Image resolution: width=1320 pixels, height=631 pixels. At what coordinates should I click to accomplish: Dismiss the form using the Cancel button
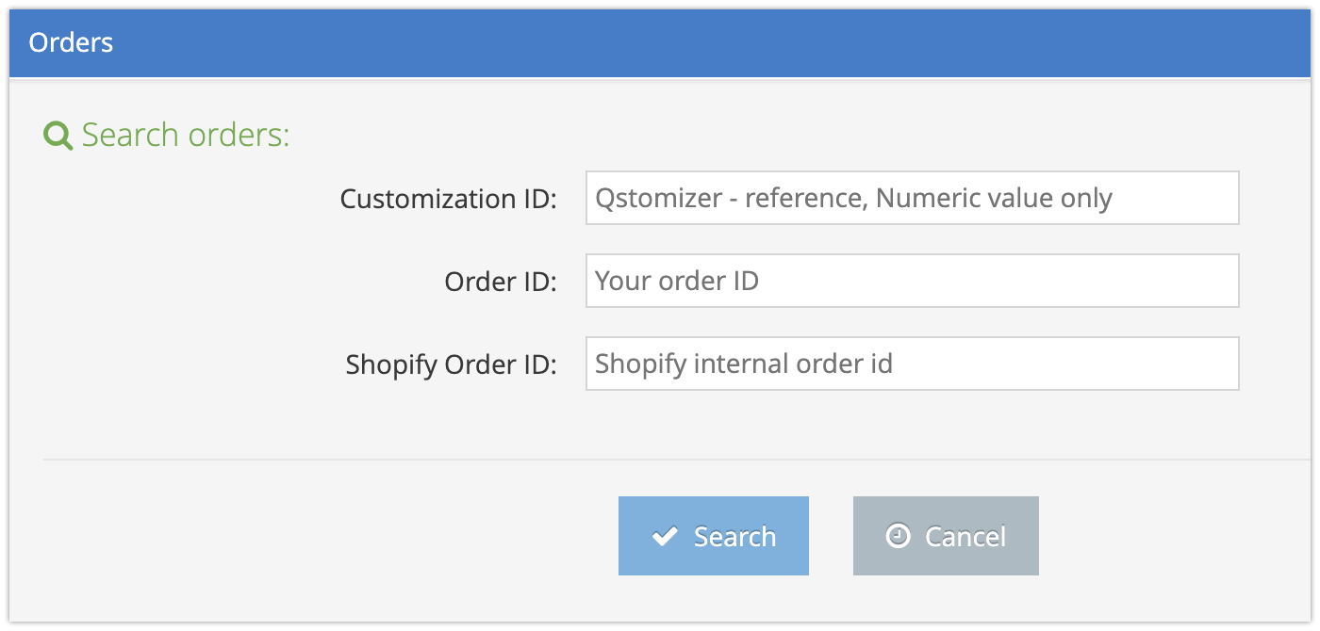click(946, 536)
